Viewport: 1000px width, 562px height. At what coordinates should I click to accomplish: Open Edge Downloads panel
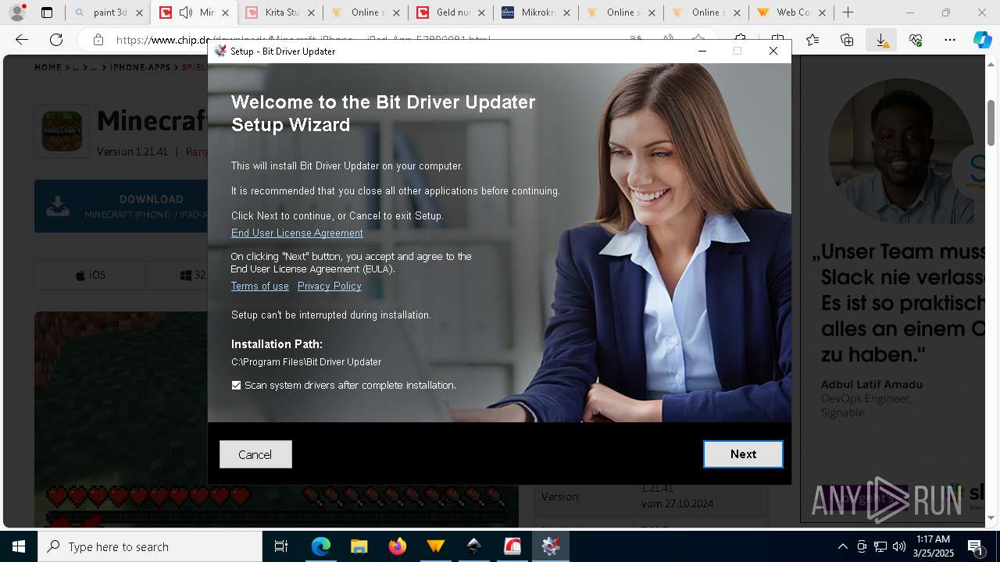click(881, 40)
